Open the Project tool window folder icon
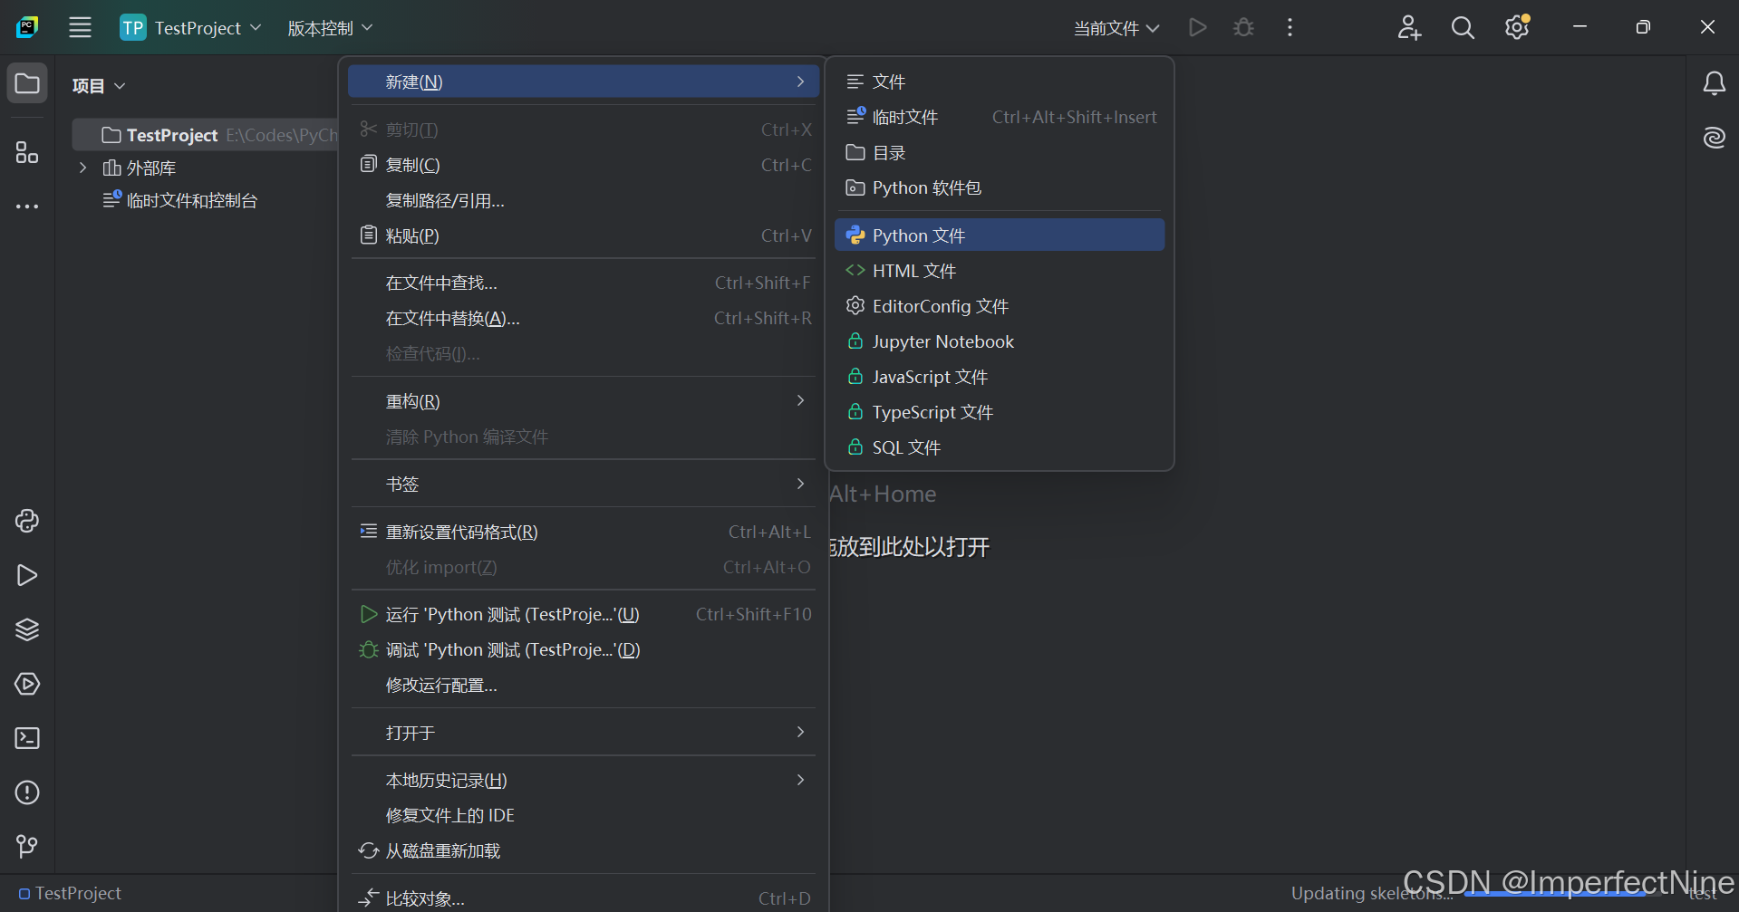Screen dimensions: 1739x912 coord(27,83)
